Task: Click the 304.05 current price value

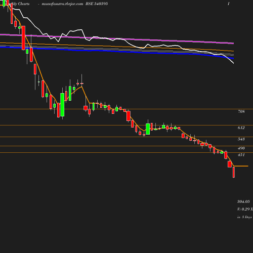Action: pyautogui.click(x=243, y=201)
